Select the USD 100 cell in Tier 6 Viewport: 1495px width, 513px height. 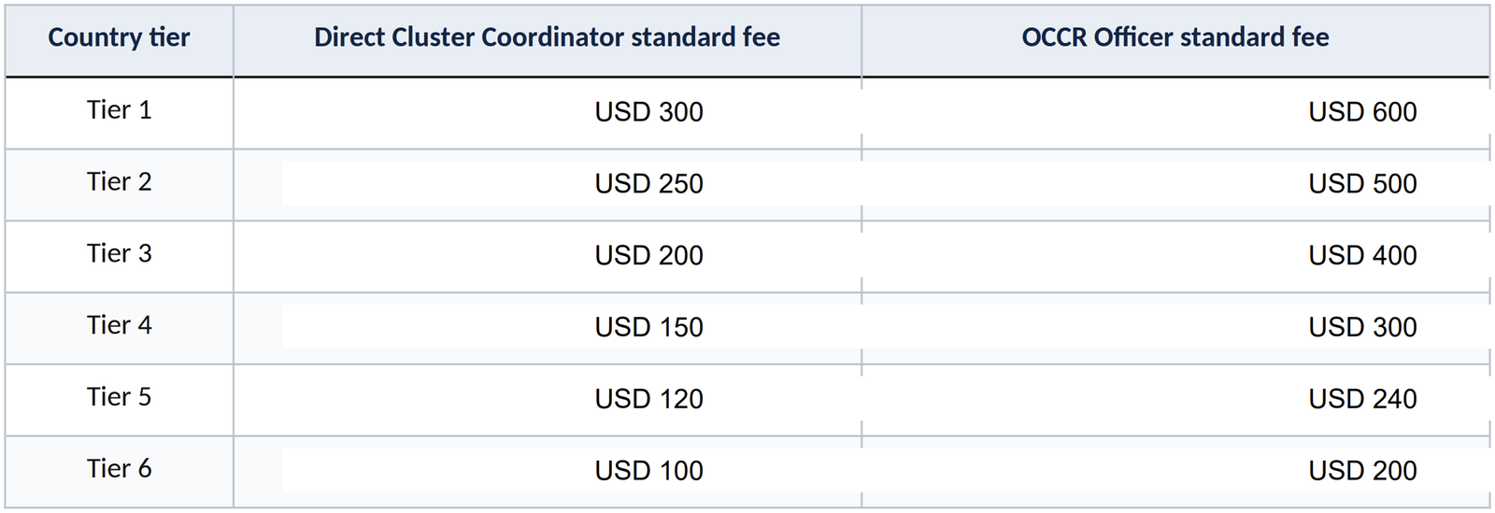point(648,471)
